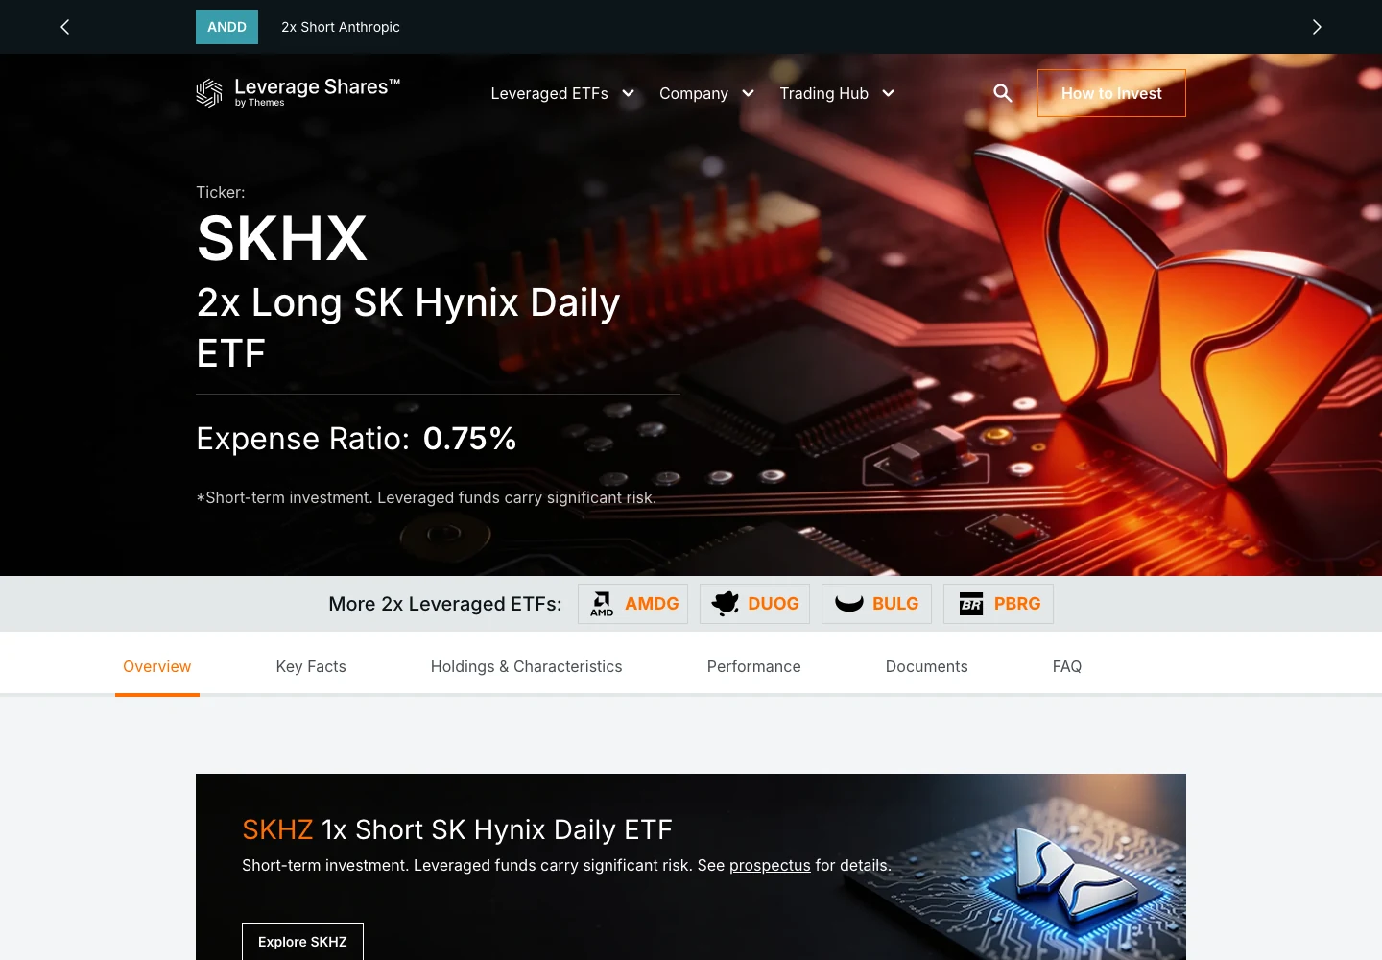
Task: Click the Explore SKHZ button
Action: (x=302, y=942)
